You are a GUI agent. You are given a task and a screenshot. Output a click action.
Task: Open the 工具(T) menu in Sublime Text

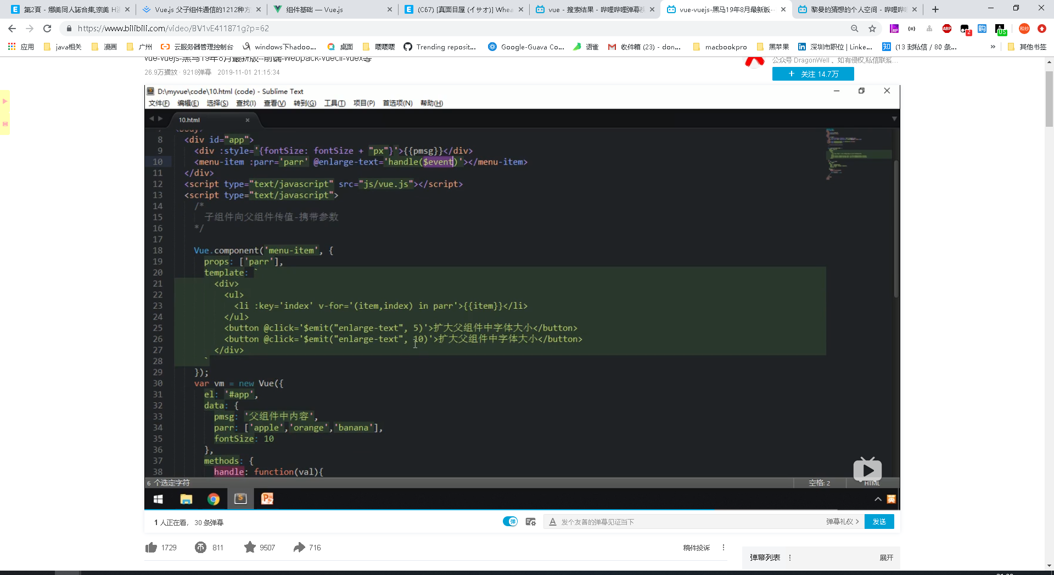pyautogui.click(x=335, y=103)
